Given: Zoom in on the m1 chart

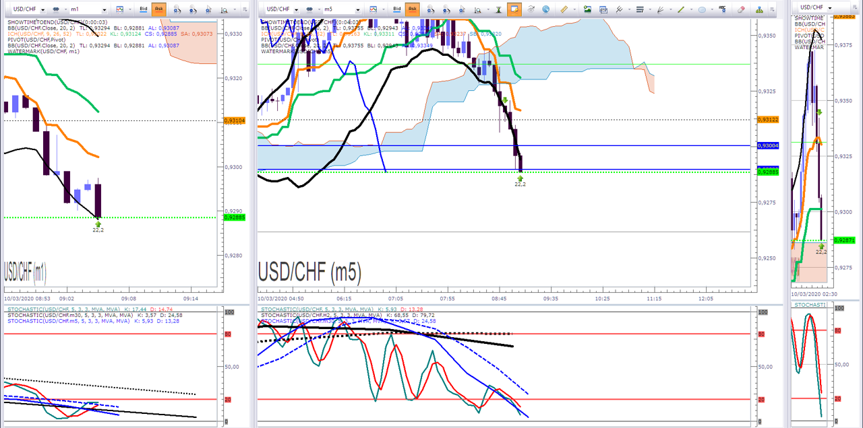Looking at the screenshot, I should pos(178,10).
